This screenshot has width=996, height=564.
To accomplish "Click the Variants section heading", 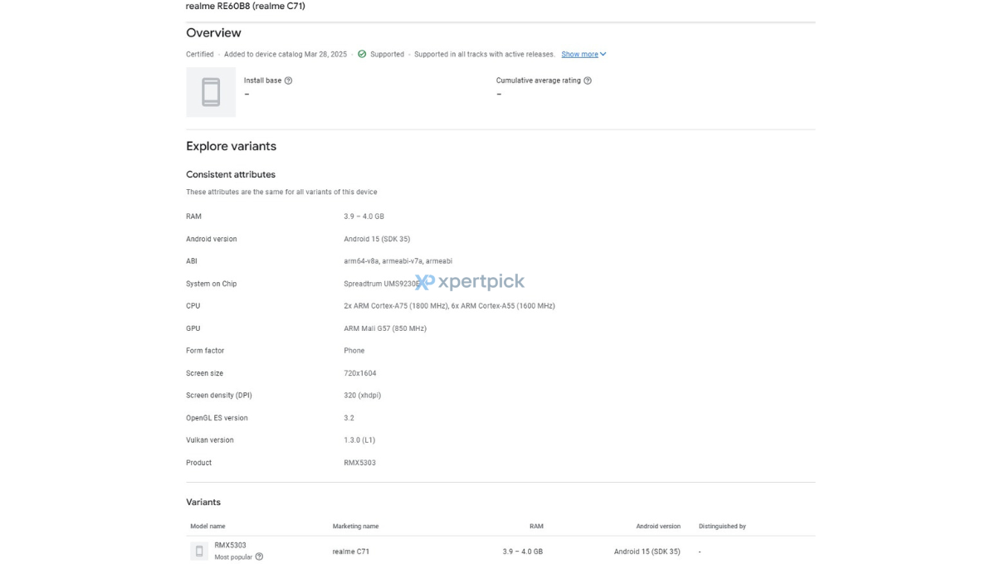I will [203, 503].
